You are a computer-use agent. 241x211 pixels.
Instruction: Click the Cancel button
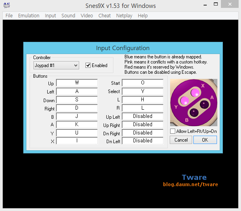pos(181,140)
